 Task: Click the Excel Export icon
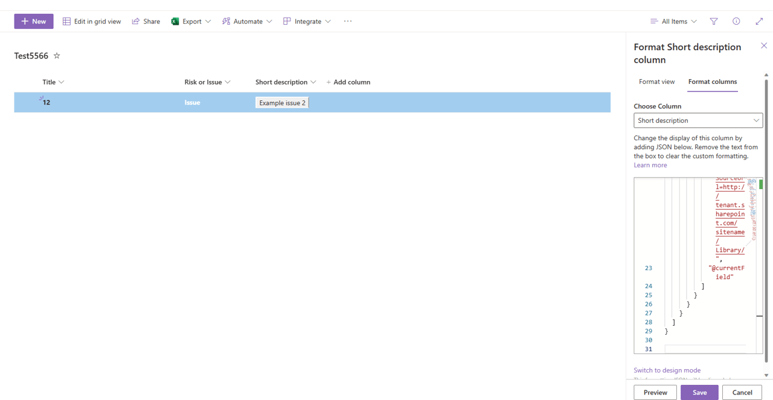[175, 21]
